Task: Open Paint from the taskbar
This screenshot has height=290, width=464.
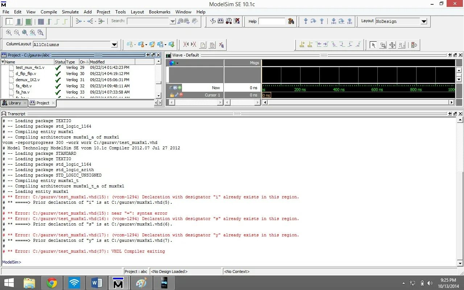Action: (x=141, y=283)
